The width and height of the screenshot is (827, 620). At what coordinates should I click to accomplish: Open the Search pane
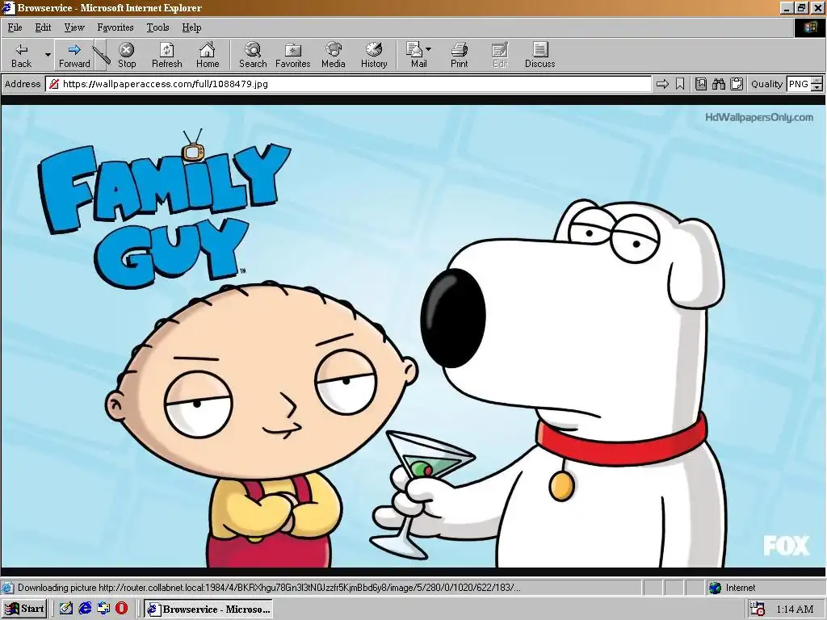click(x=253, y=56)
